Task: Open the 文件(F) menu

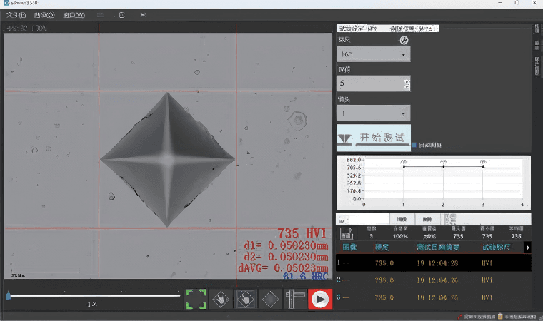Action: click(x=16, y=15)
